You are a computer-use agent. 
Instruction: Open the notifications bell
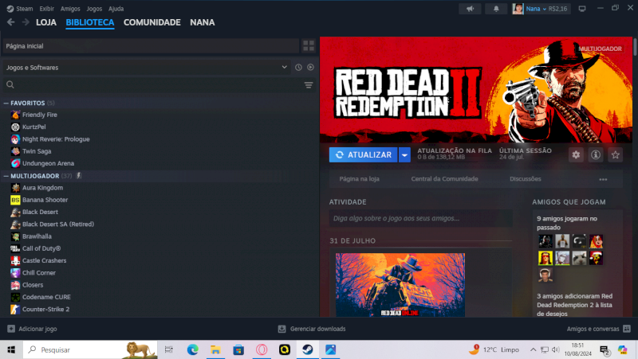tap(496, 9)
